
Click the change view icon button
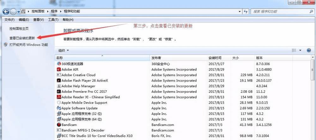coord(294,50)
